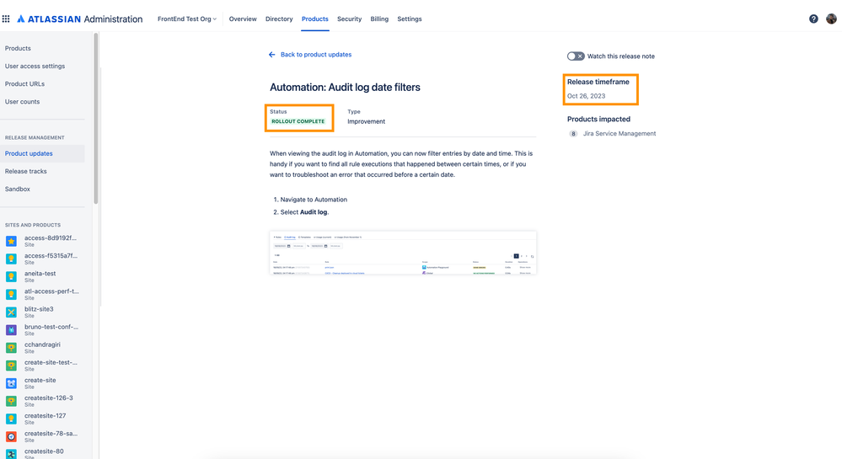Click the Oct 26, 2023 date

(586, 96)
